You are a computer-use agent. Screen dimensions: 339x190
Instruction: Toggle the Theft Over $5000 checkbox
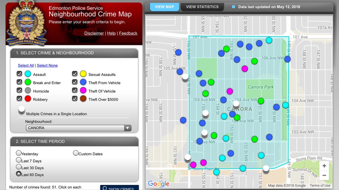pos(75,99)
